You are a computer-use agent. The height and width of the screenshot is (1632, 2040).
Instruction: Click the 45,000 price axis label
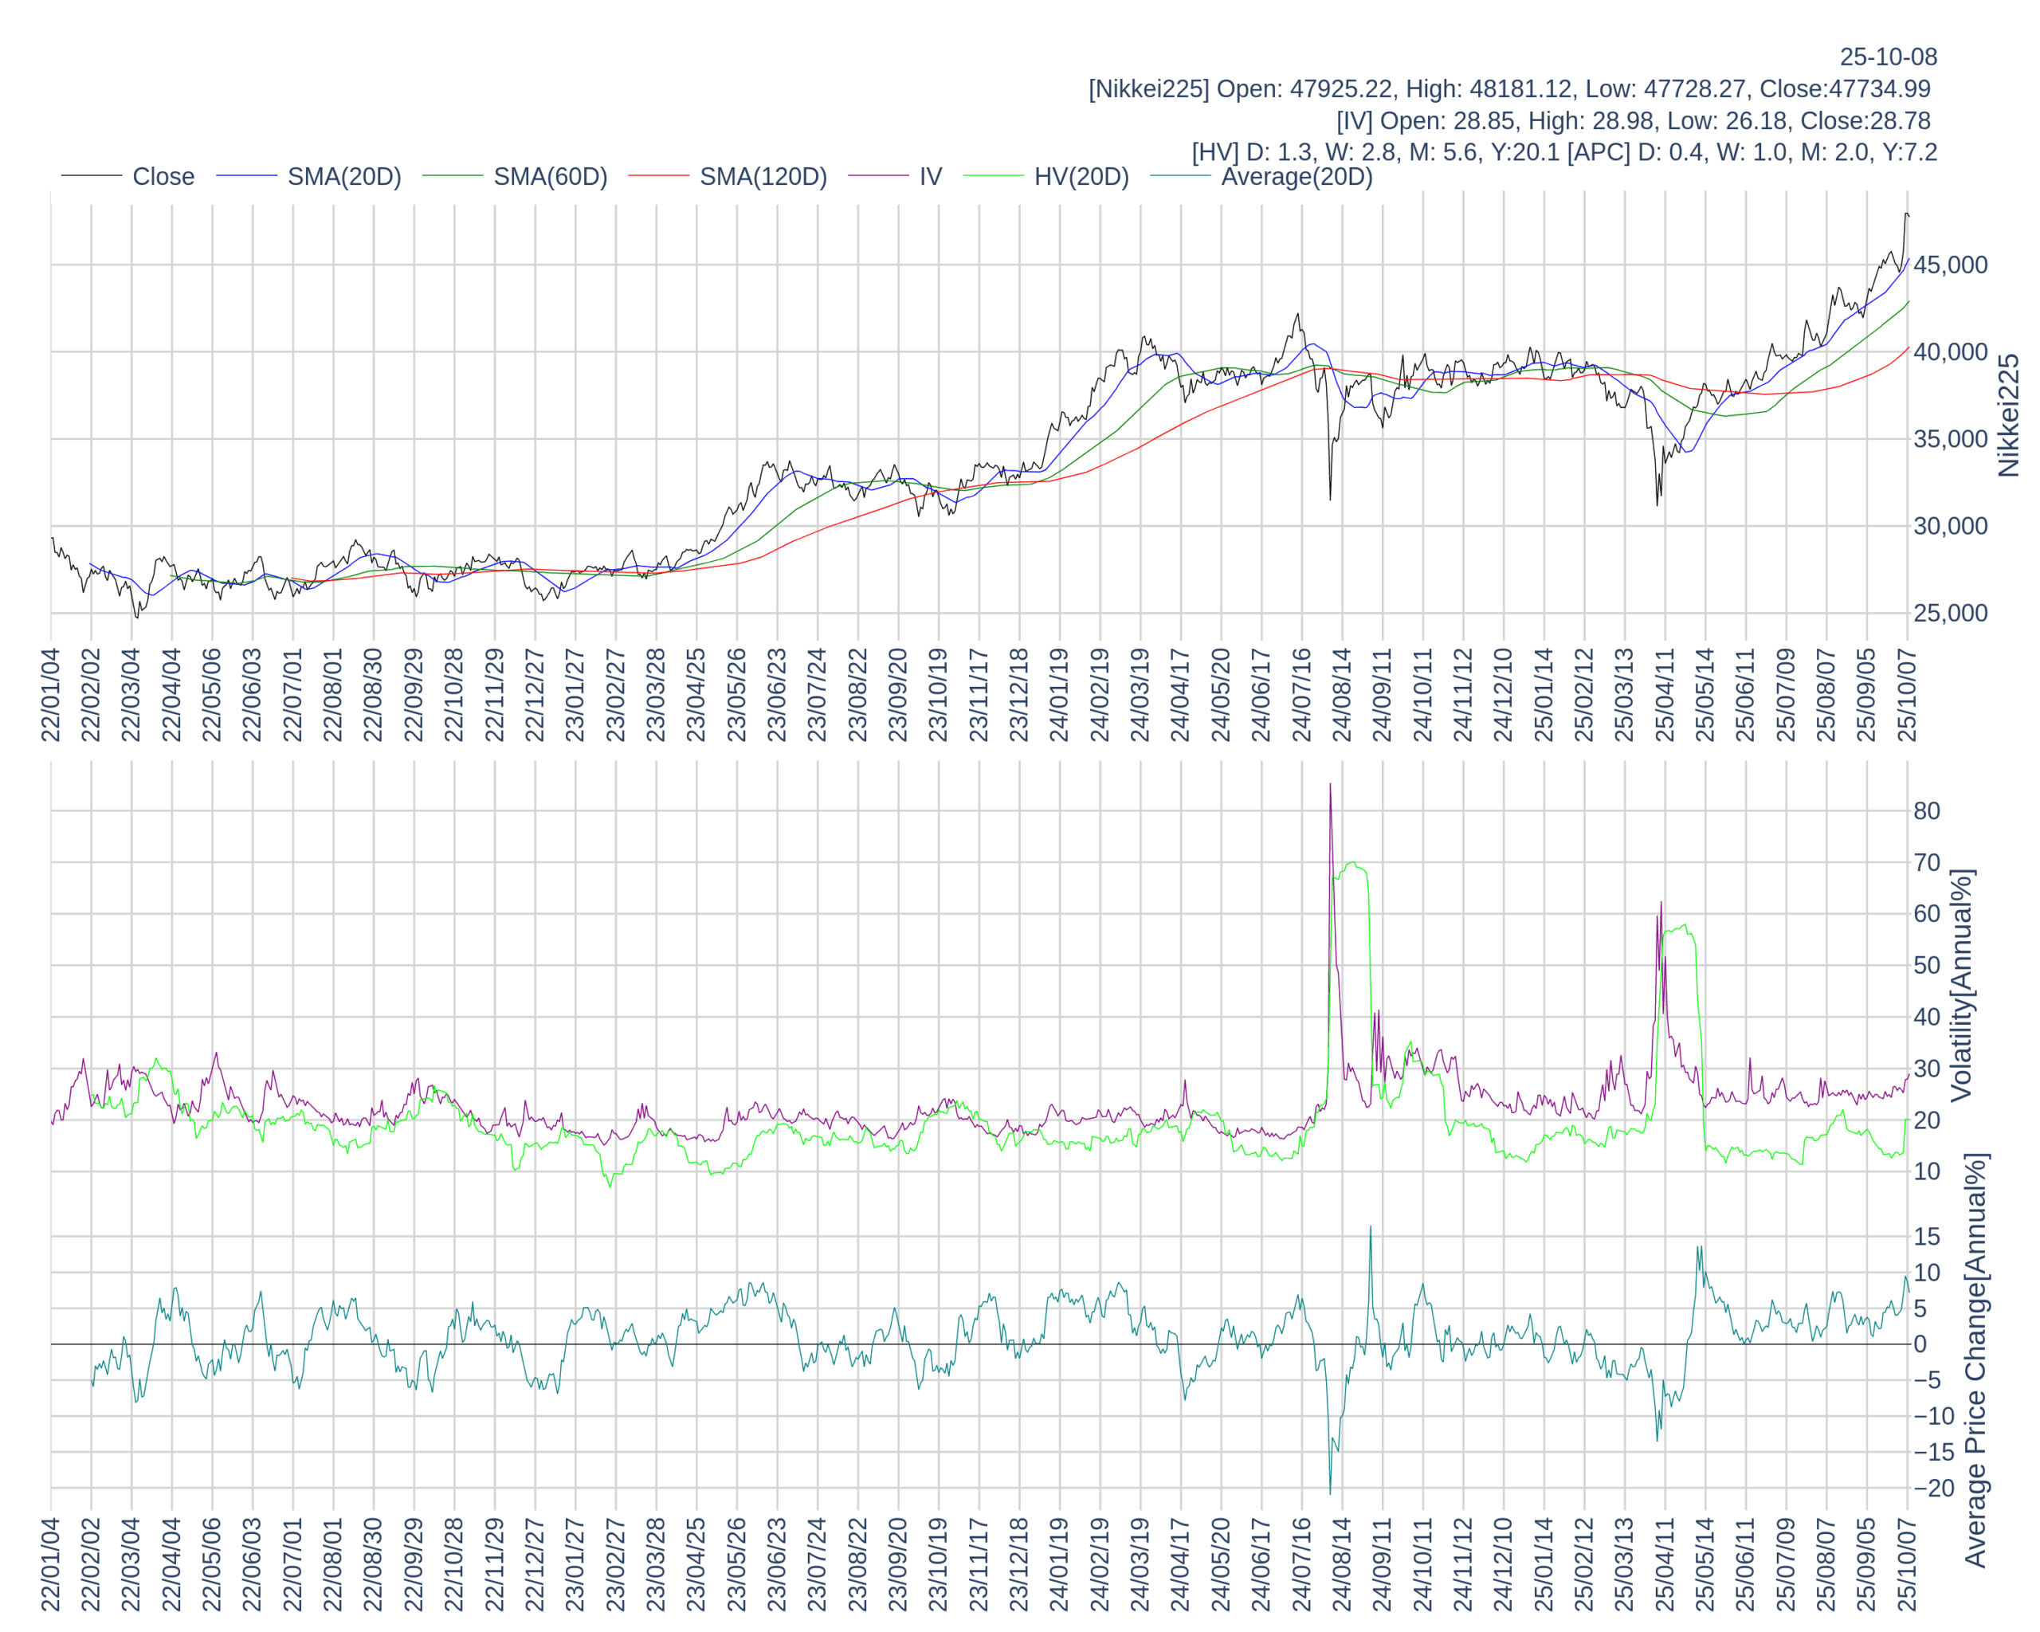(1950, 265)
